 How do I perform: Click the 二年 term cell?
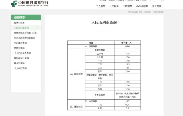coord(100,64)
